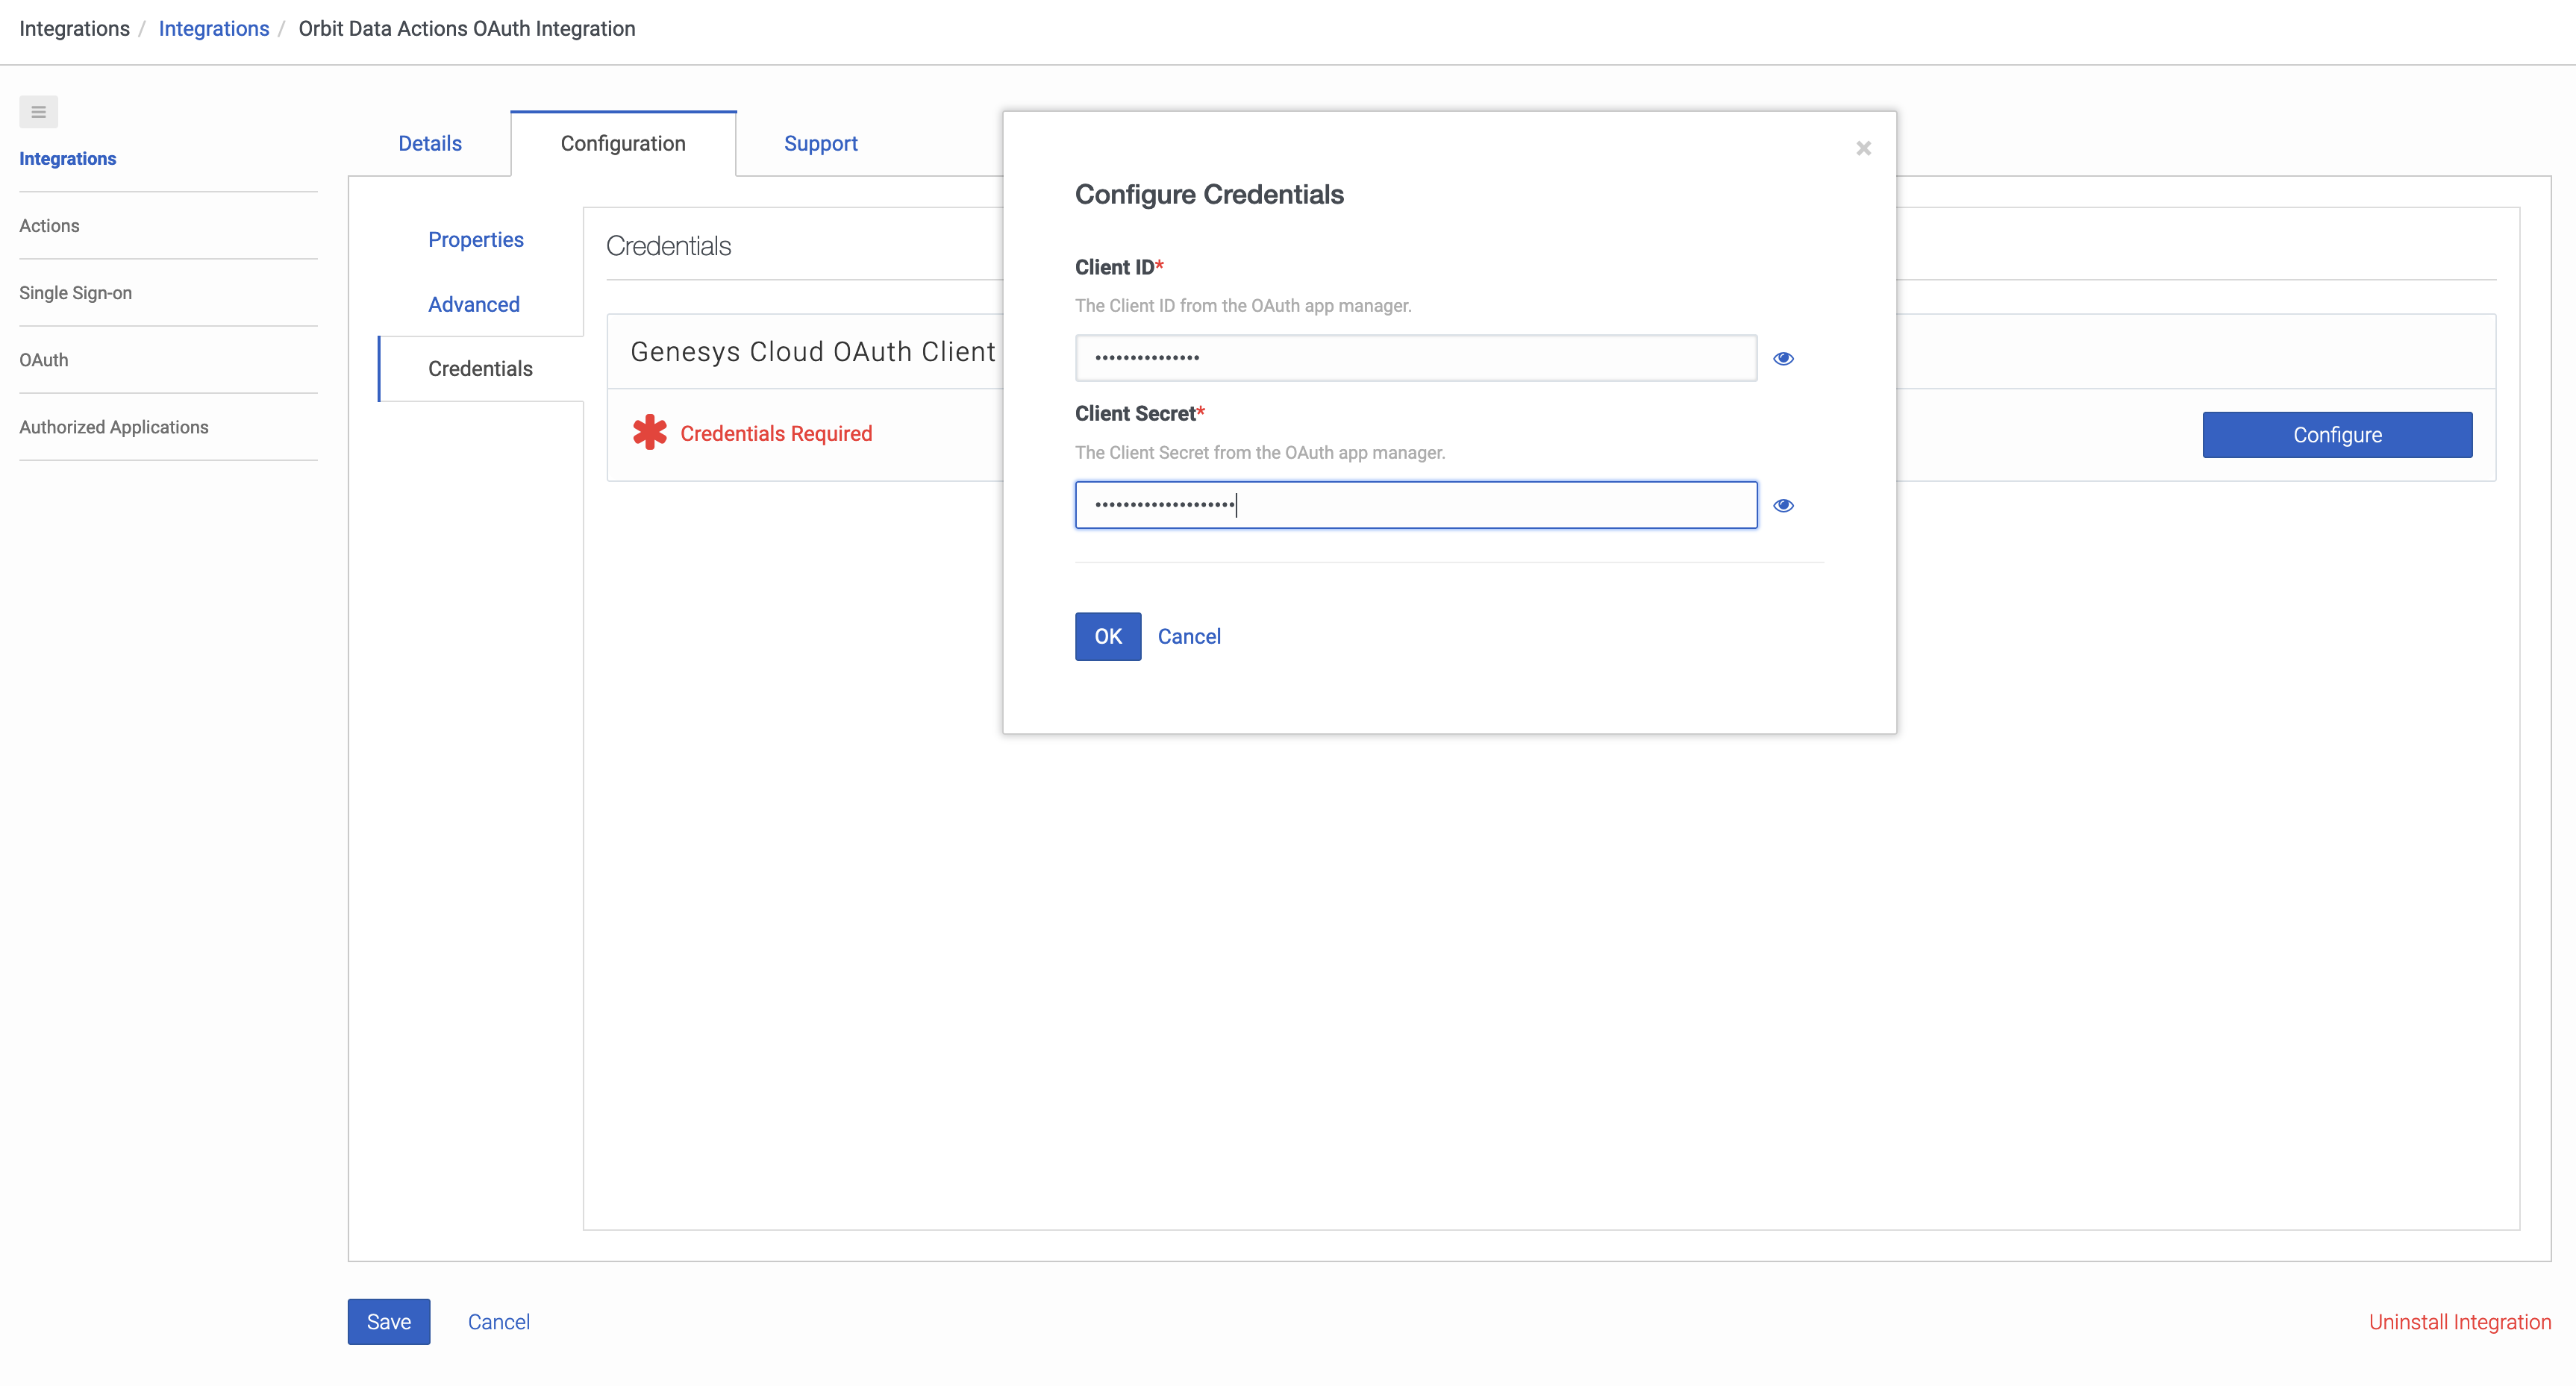Switch to the Details tab

429,143
